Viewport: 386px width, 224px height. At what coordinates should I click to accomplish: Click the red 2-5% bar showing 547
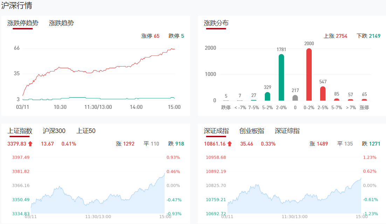coord(323,93)
